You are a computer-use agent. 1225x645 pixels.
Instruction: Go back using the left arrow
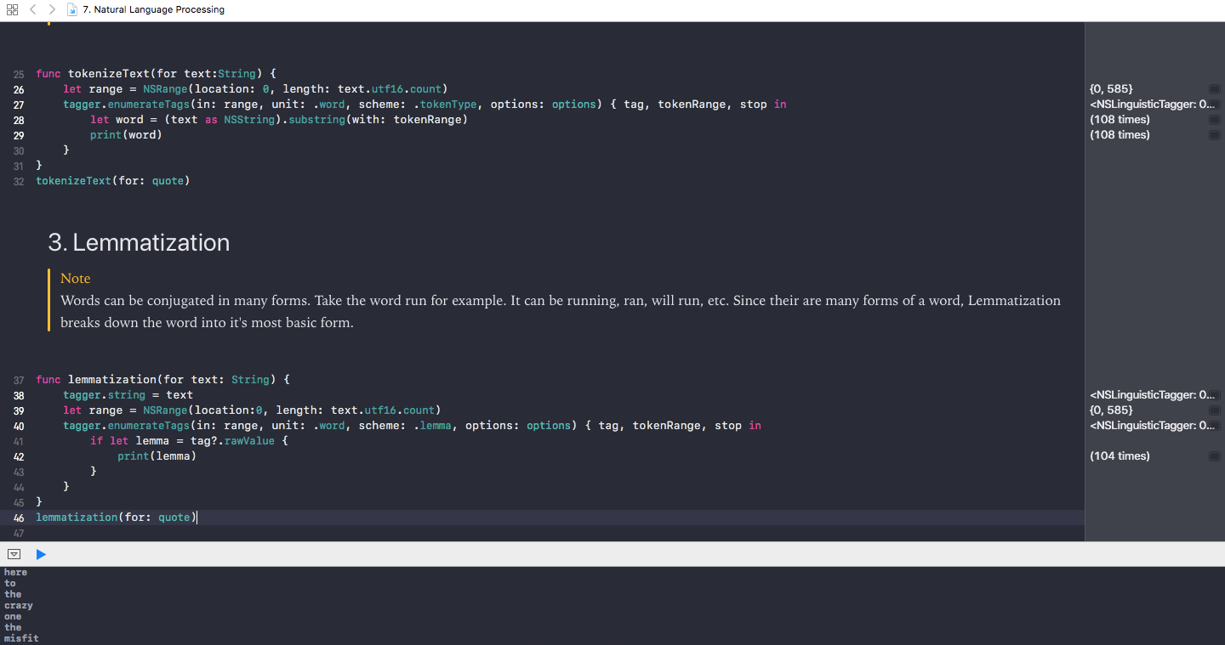coord(33,9)
